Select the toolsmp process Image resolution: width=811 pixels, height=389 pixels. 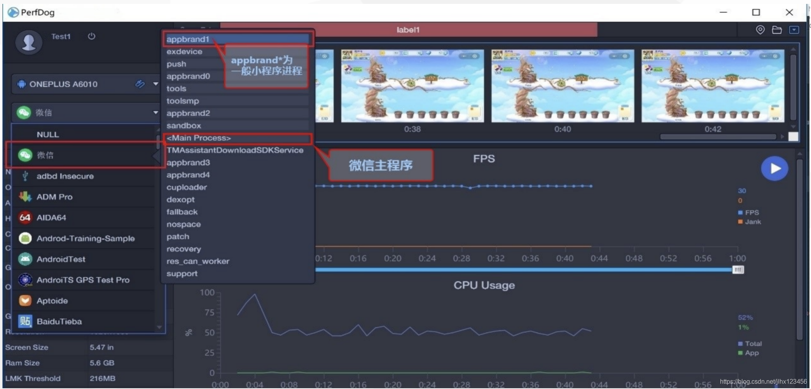[x=237, y=101]
